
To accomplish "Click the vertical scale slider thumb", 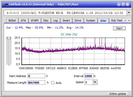I will (x=9, y=38).
